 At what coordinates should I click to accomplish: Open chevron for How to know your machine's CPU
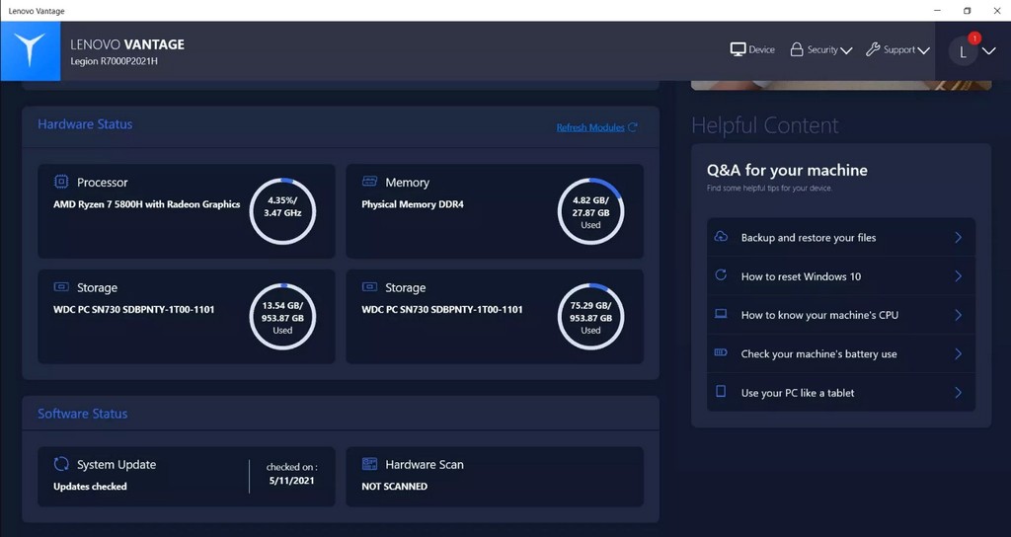click(958, 315)
